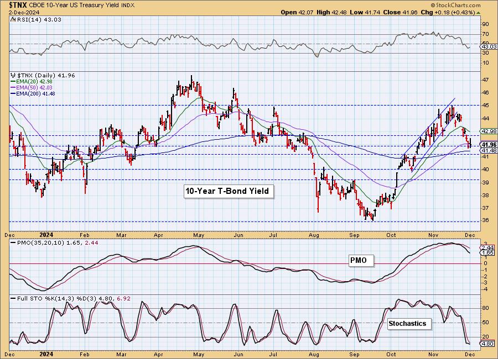The image size is (498, 359).
Task: Click the 'PMO' annotation box
Action: pyautogui.click(x=361, y=260)
